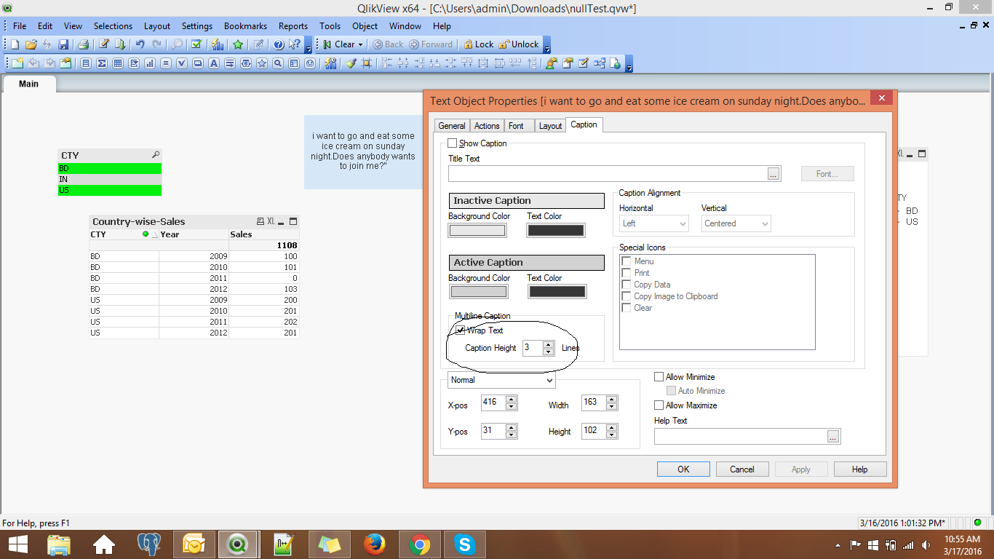Increase the X-pos spinner value
The height and width of the screenshot is (559, 994).
(512, 399)
